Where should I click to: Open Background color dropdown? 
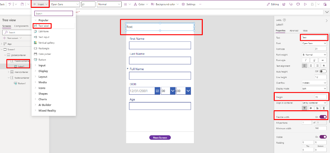(178, 4)
